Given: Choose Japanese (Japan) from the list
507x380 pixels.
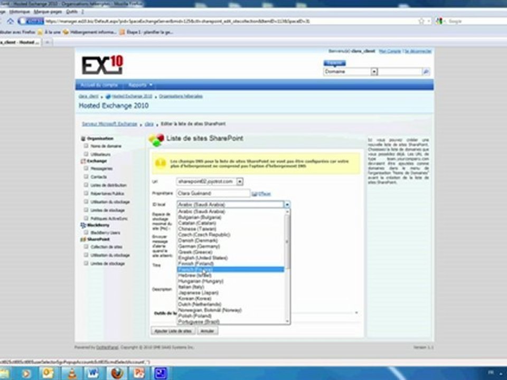Looking at the screenshot, I should 231,293.
